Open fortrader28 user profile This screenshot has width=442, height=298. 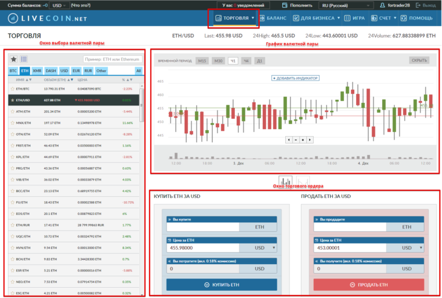click(x=395, y=5)
